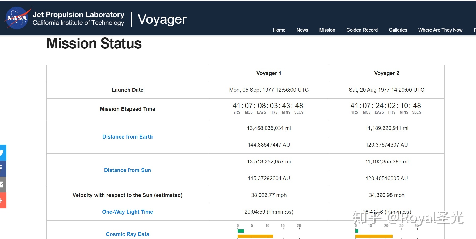Viewport: 476px width, 239px height.
Task: Click the Distance from Earth link
Action: tap(128, 137)
